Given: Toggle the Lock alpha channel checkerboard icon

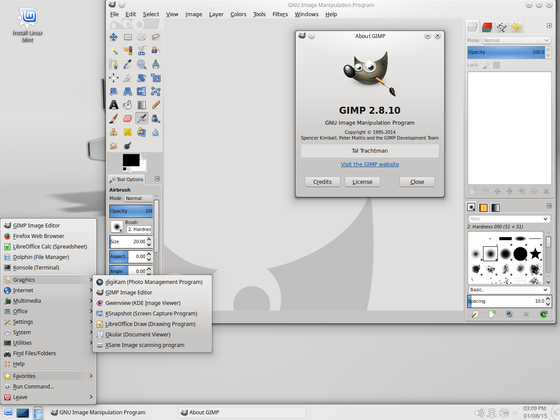Looking at the screenshot, I should coord(497,65).
